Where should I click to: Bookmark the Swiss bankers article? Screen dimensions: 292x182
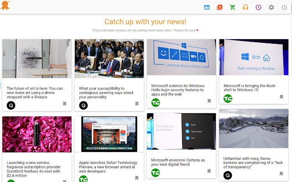tap(281, 174)
